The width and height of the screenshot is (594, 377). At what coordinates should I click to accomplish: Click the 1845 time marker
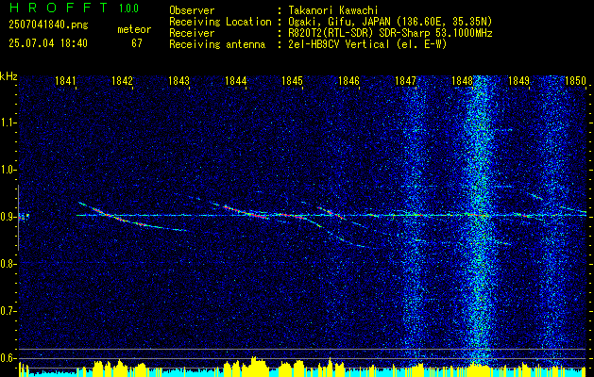293,81
